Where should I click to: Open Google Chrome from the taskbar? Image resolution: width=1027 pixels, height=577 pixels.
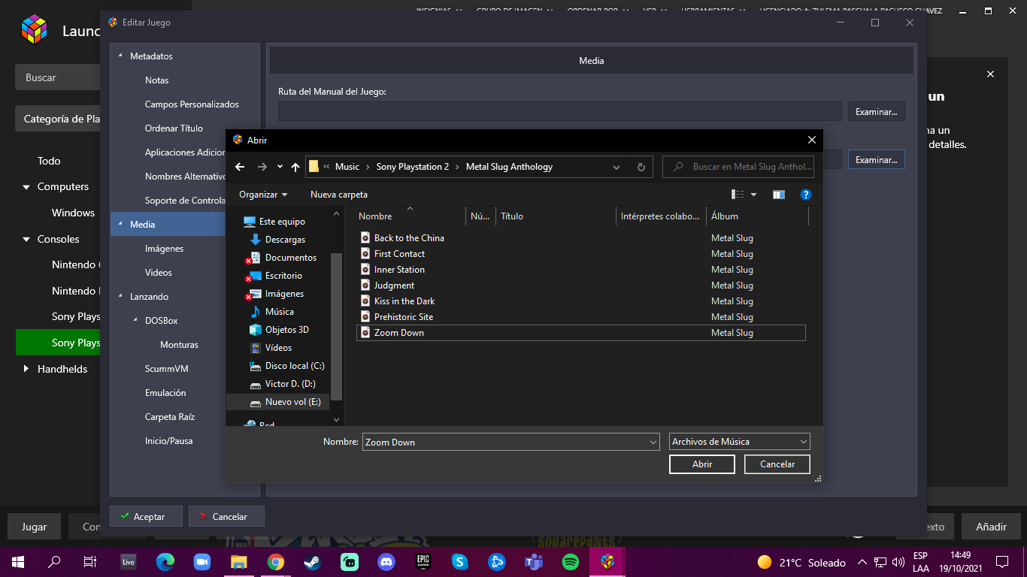pos(275,561)
